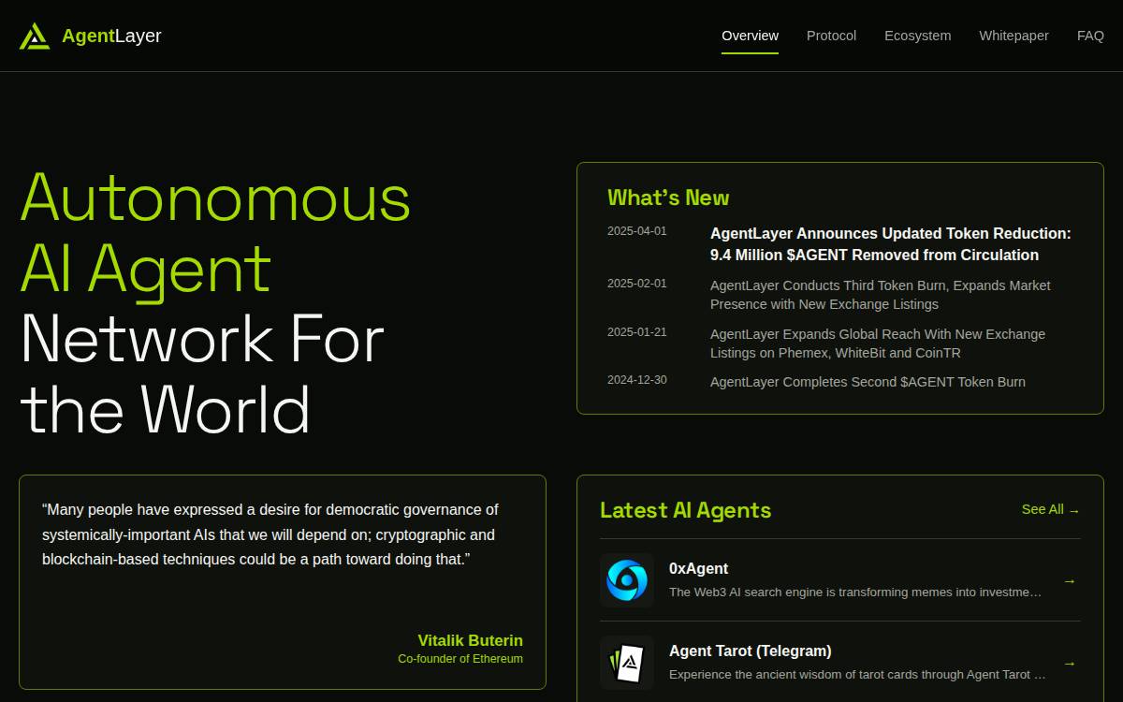This screenshot has height=702, width=1123.
Task: Open the Third Token Burn news article
Action: coord(881,295)
